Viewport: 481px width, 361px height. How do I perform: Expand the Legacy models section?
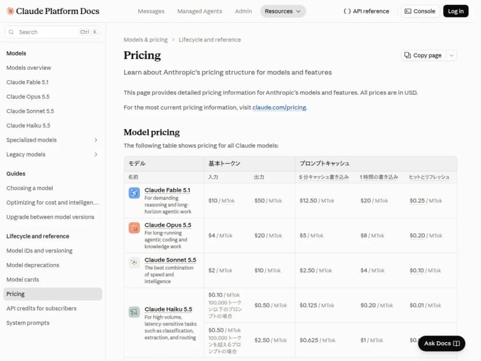tap(96, 155)
